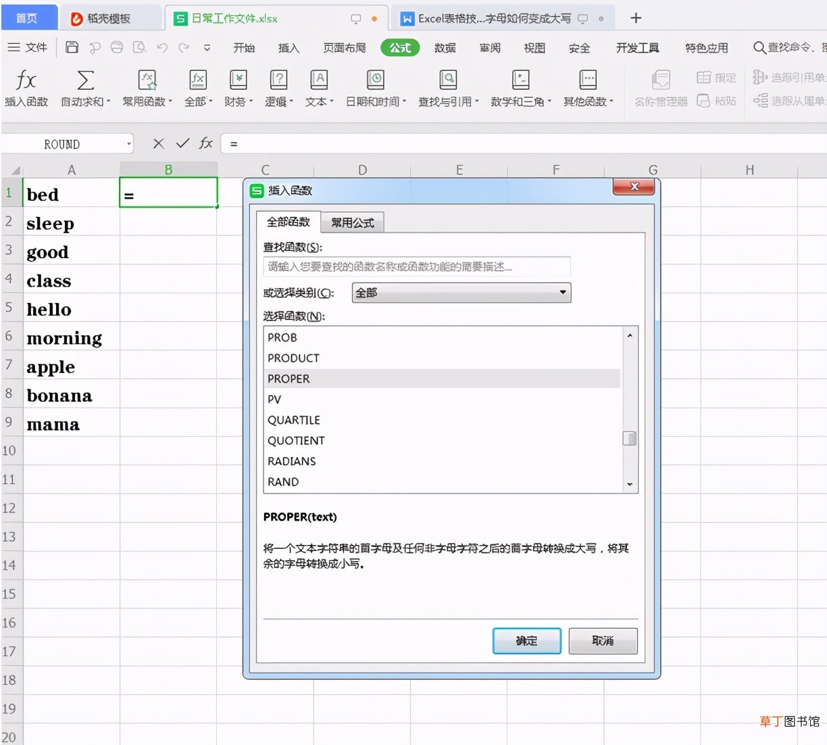Click cell A1 containing 'bed'
827x745 pixels.
click(x=72, y=193)
